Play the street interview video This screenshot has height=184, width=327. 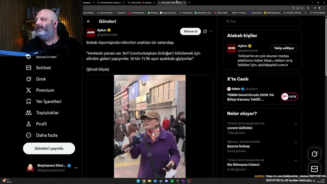click(x=150, y=126)
